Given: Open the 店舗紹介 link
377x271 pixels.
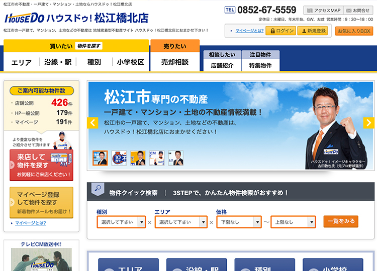Looking at the screenshot, I should pyautogui.click(x=222, y=65).
